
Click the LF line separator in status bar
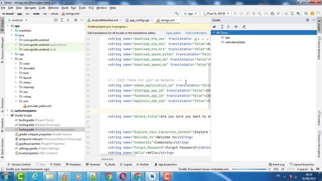[x=283, y=169]
